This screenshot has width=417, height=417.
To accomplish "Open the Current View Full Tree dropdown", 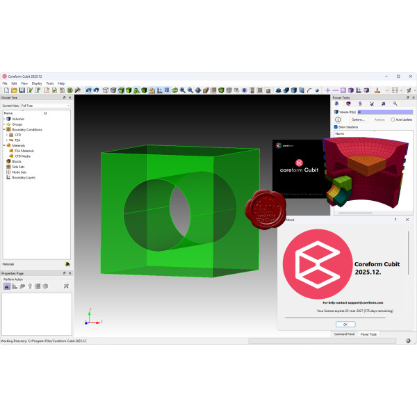I will pos(45,106).
